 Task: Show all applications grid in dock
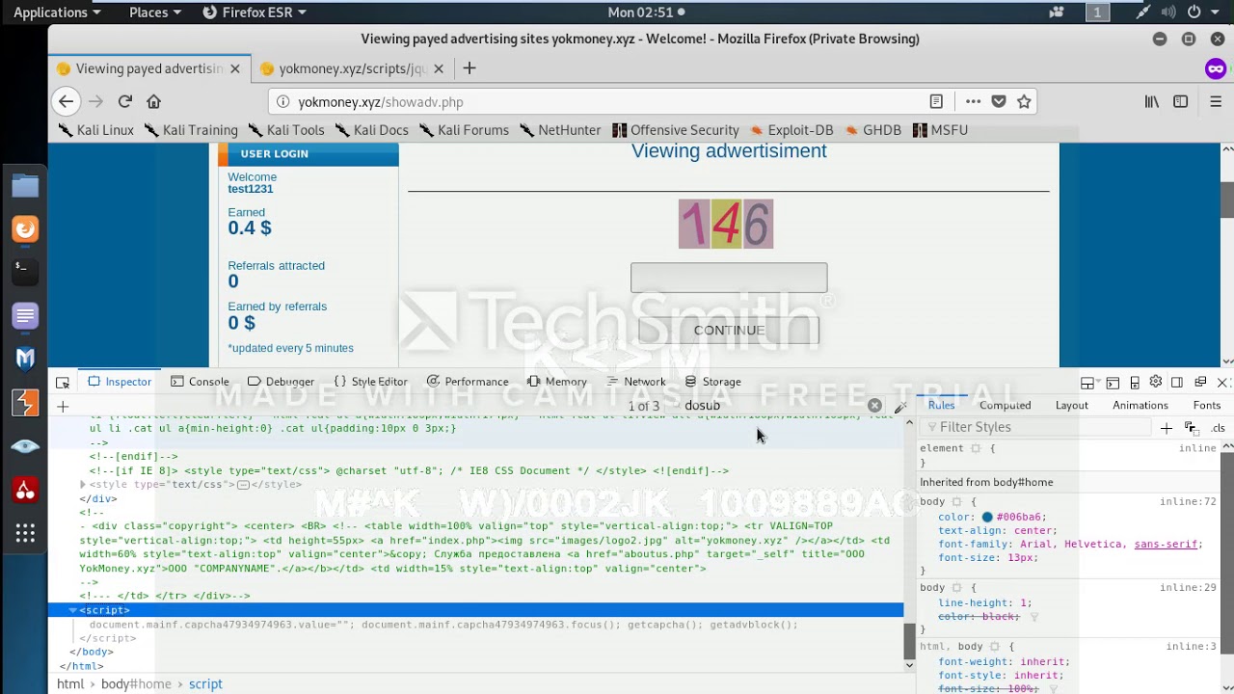coord(25,533)
